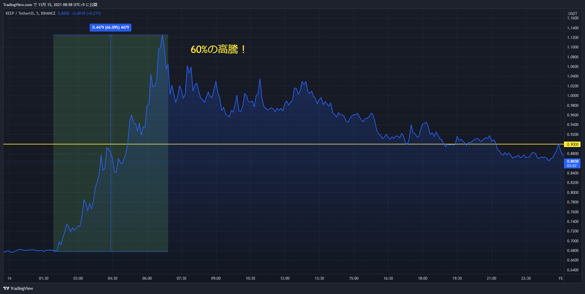The image size is (585, 294).
Task: Click the 07:30 time axis label
Action: click(x=181, y=278)
